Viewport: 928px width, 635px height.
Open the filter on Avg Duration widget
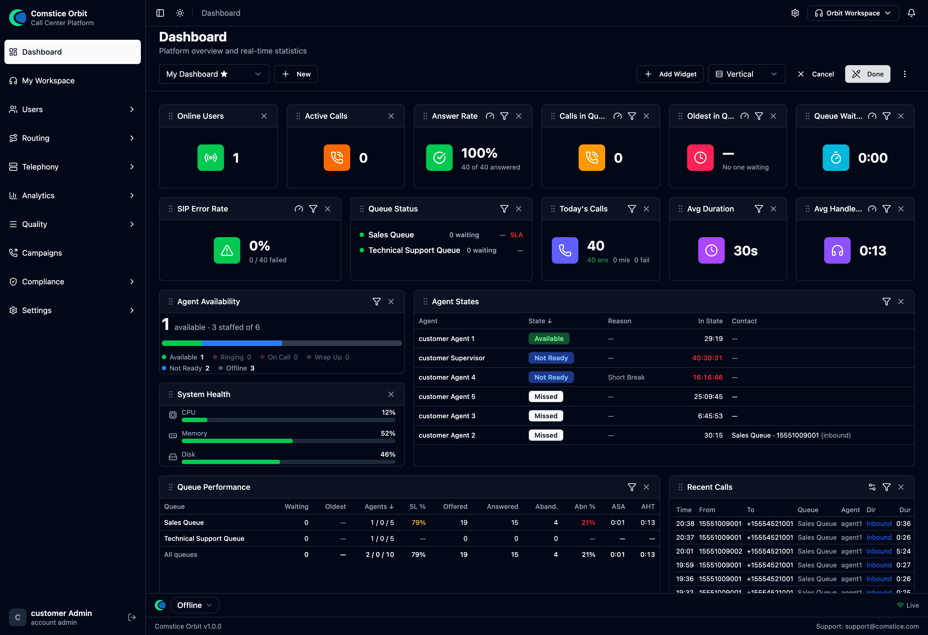click(759, 209)
